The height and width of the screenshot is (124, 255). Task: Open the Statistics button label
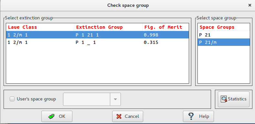click(237, 99)
